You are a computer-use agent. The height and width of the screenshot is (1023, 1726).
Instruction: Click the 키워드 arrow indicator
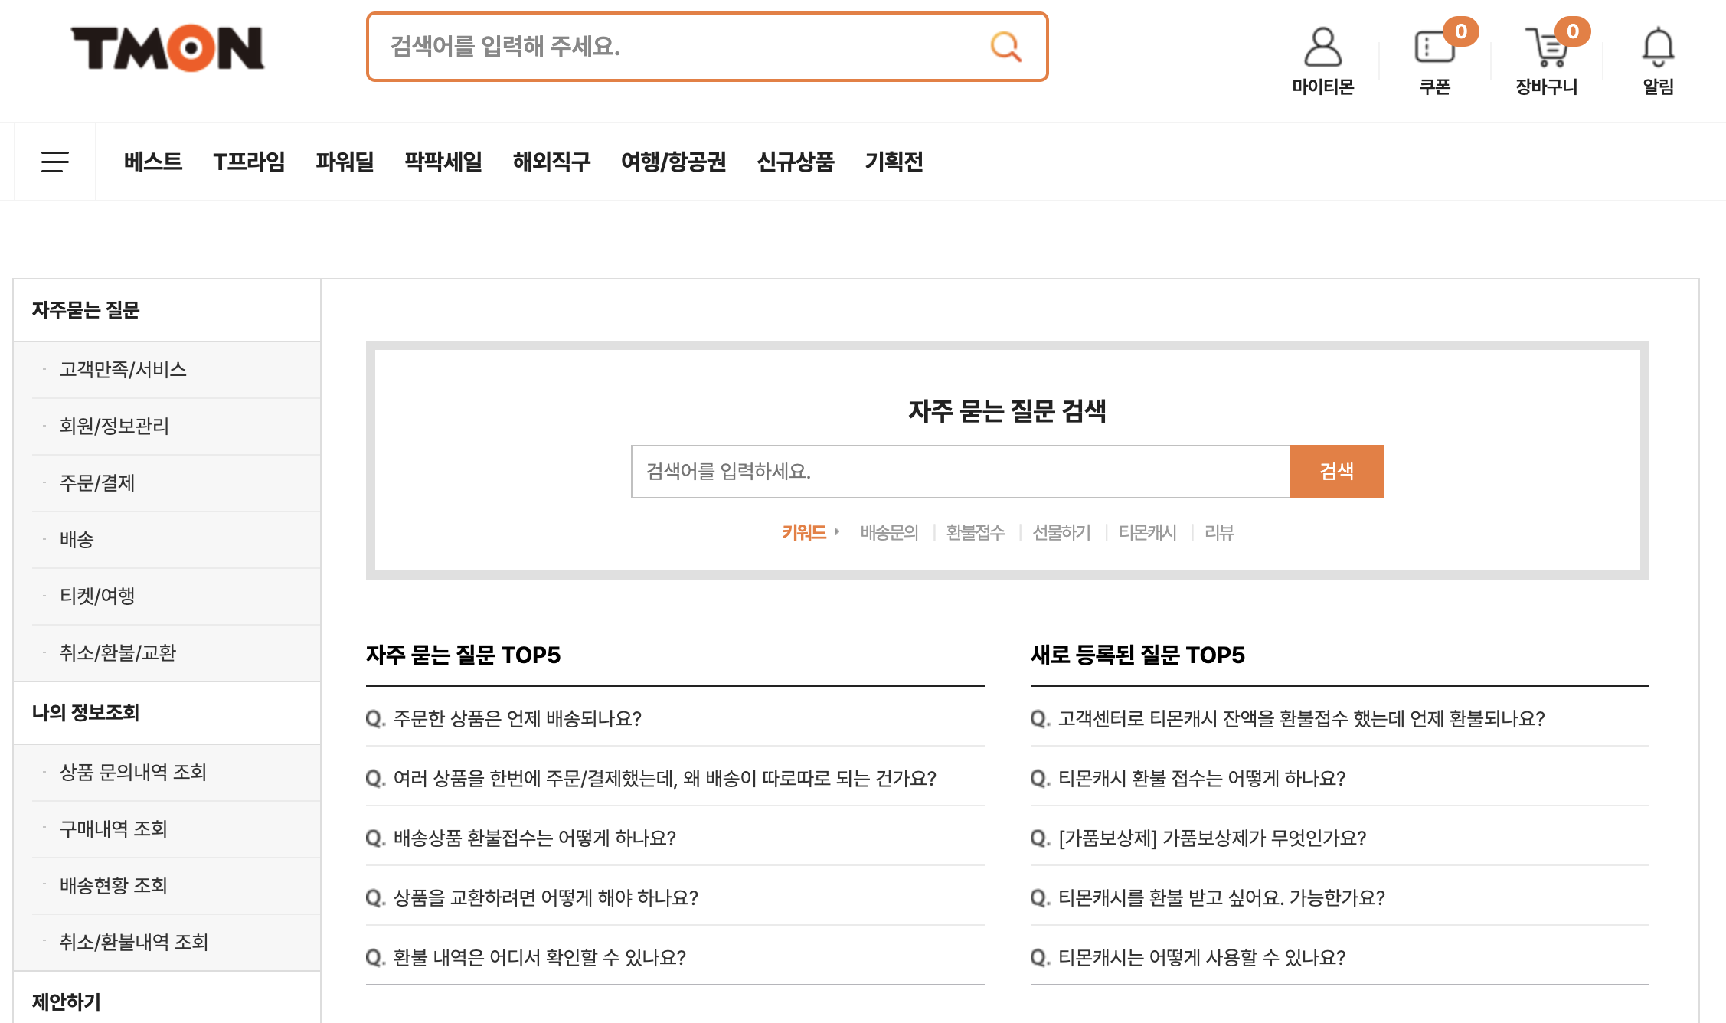point(837,531)
